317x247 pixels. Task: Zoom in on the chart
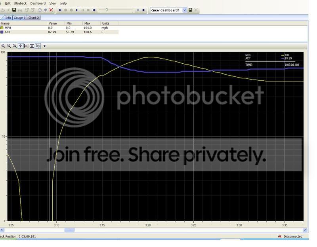coord(3,46)
